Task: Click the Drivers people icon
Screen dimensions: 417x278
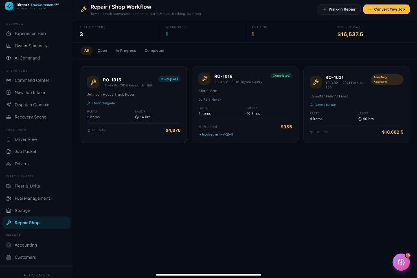Action: [x=9, y=164]
